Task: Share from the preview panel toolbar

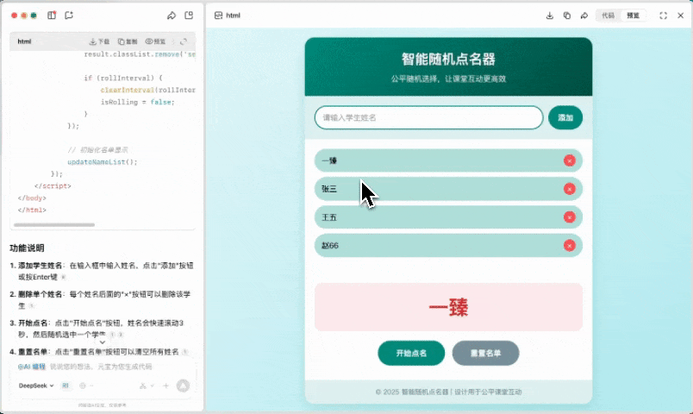Action: (x=584, y=16)
